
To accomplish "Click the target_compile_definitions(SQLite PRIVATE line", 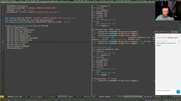I will point(27,26).
